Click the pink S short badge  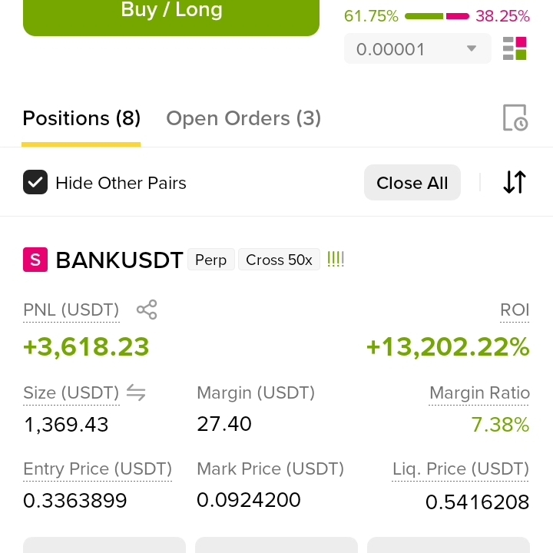[35, 260]
